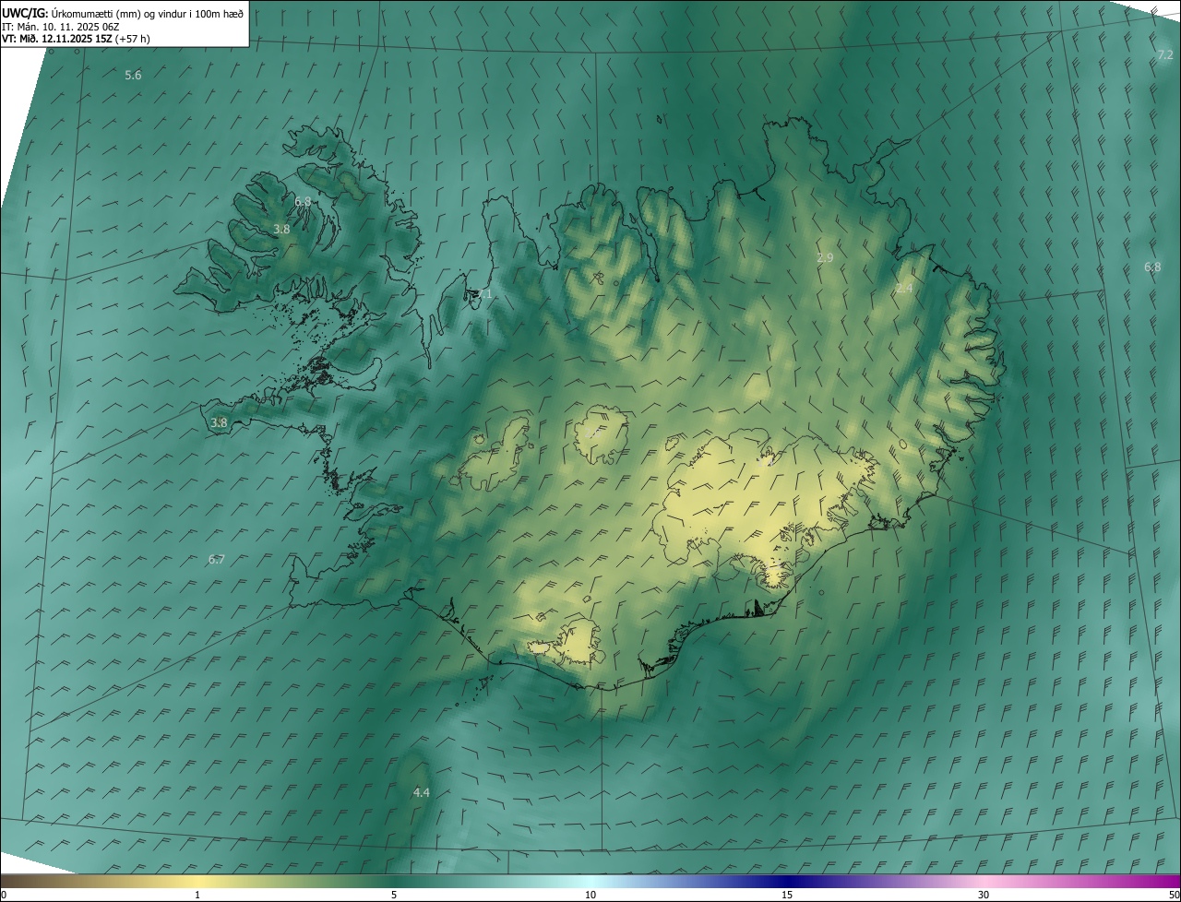Click the 7.2 value label at the northeast corner
This screenshot has width=1181, height=902.
tap(1165, 55)
